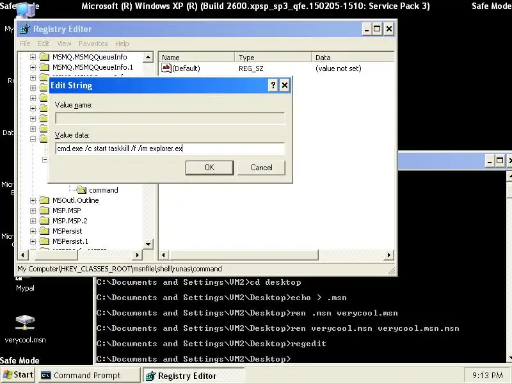Image resolution: width=512 pixels, height=384 pixels.
Task: Open the Start menu
Action: pyautogui.click(x=18, y=375)
